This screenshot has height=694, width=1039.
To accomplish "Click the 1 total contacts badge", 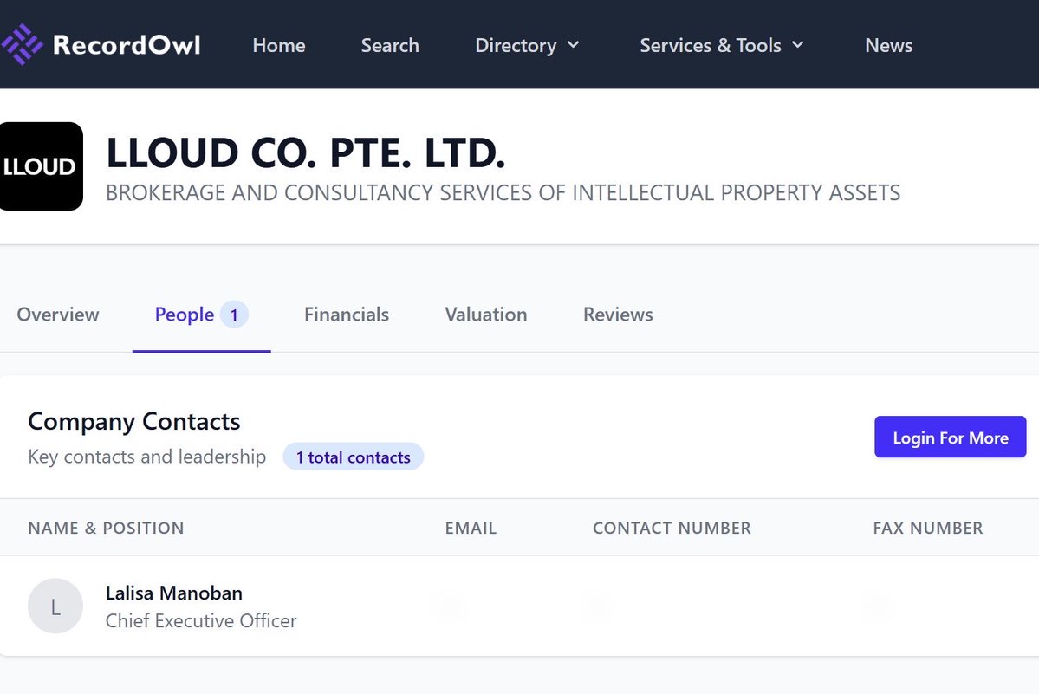I will click(354, 457).
